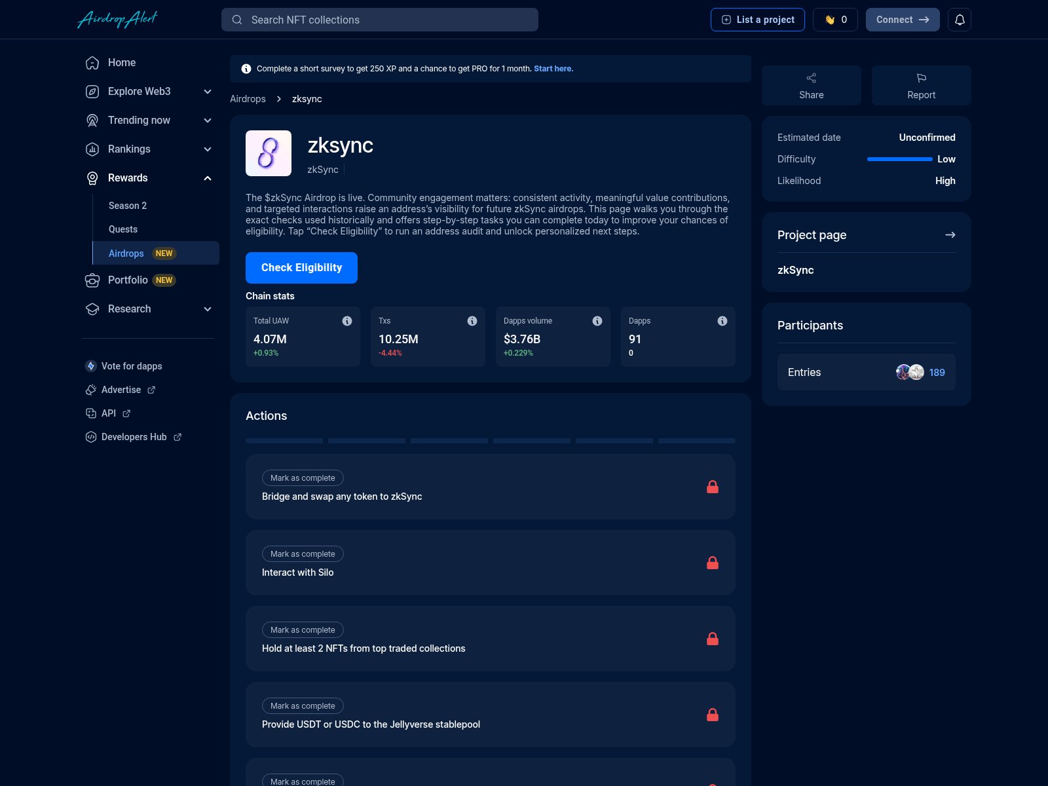Image resolution: width=1048 pixels, height=786 pixels.
Task: Open the Vote for dapps lightning icon
Action: (90, 366)
